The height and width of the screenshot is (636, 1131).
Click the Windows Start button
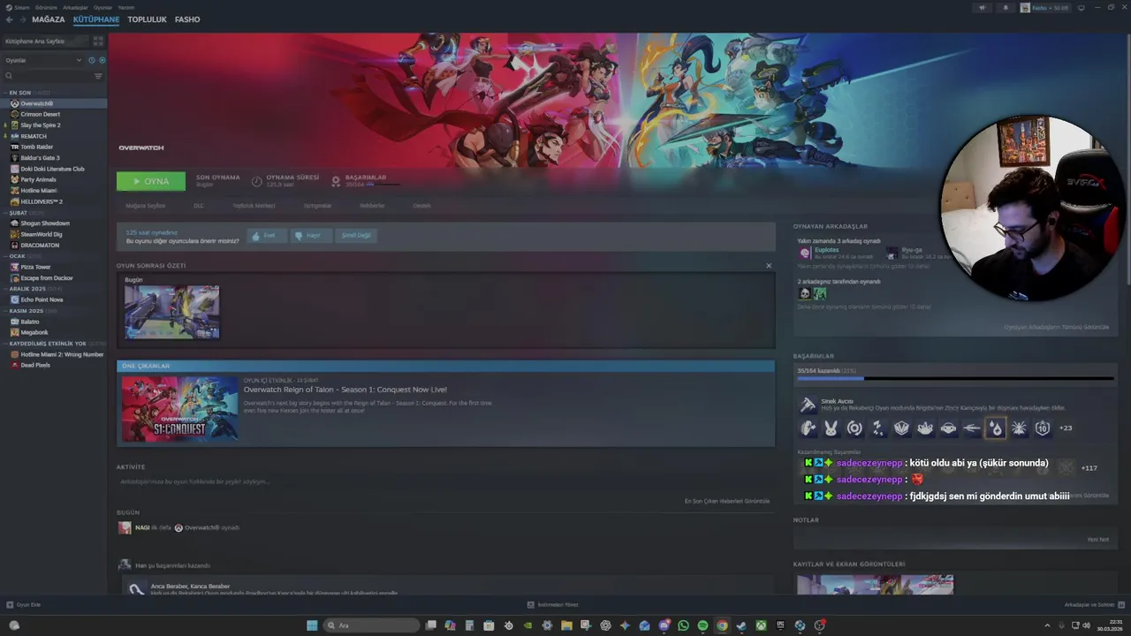coord(312,625)
